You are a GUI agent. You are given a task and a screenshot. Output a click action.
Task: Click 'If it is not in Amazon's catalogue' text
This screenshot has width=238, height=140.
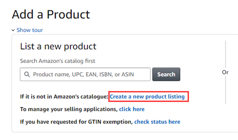(x=64, y=96)
